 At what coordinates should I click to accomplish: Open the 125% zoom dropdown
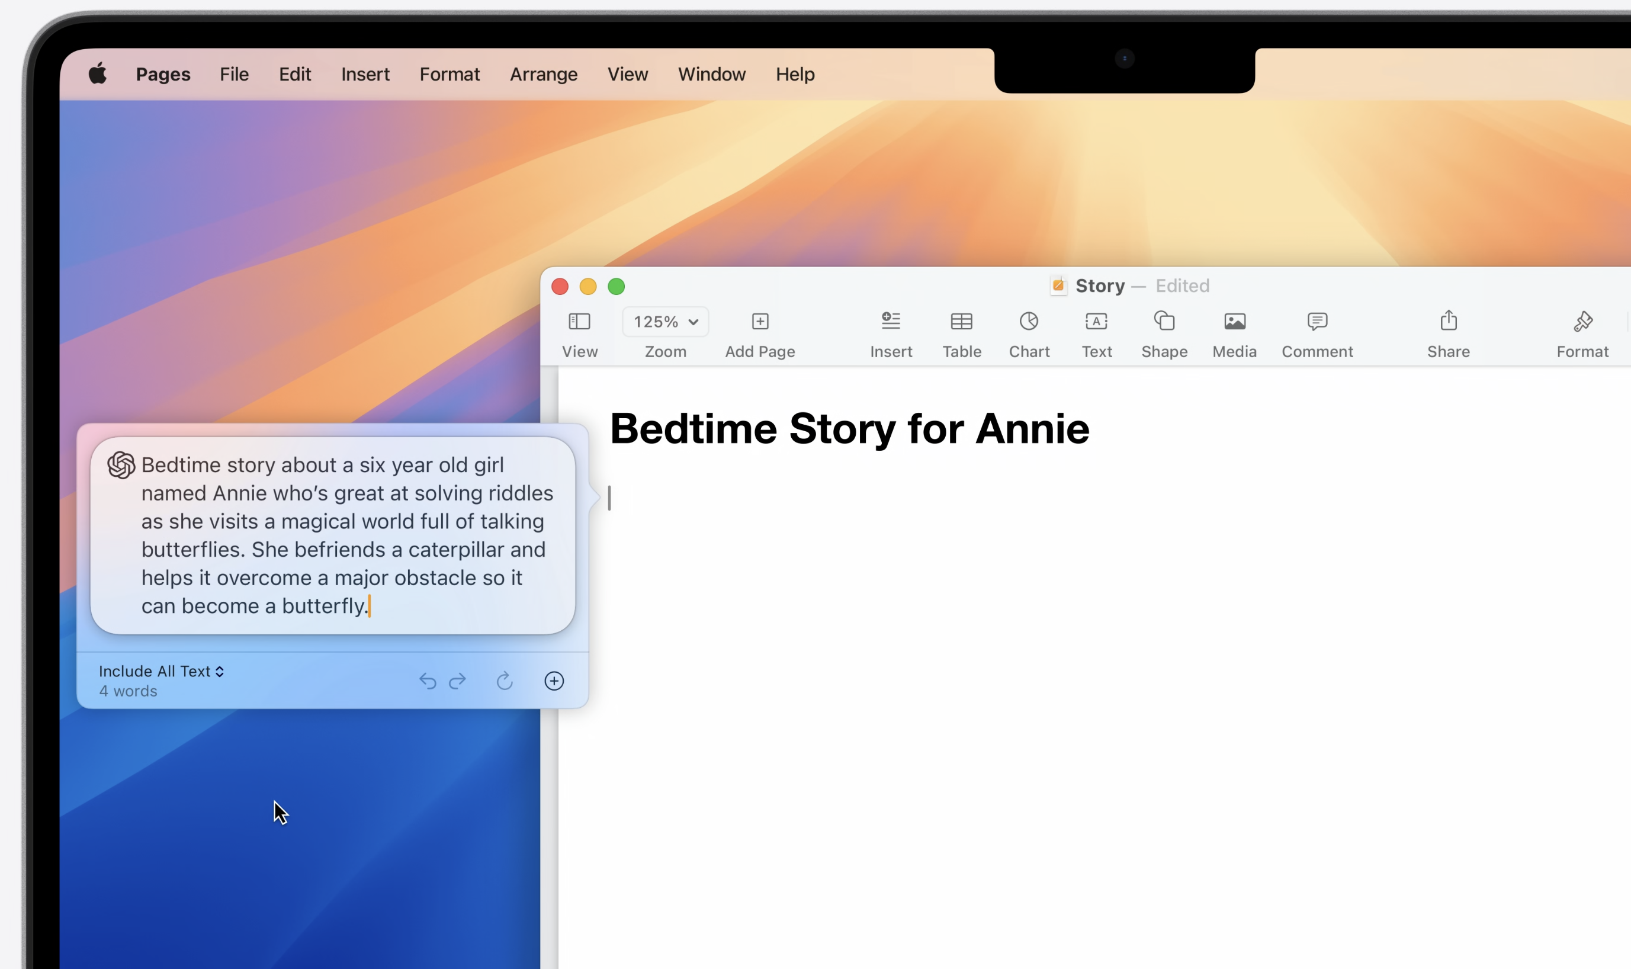click(665, 322)
